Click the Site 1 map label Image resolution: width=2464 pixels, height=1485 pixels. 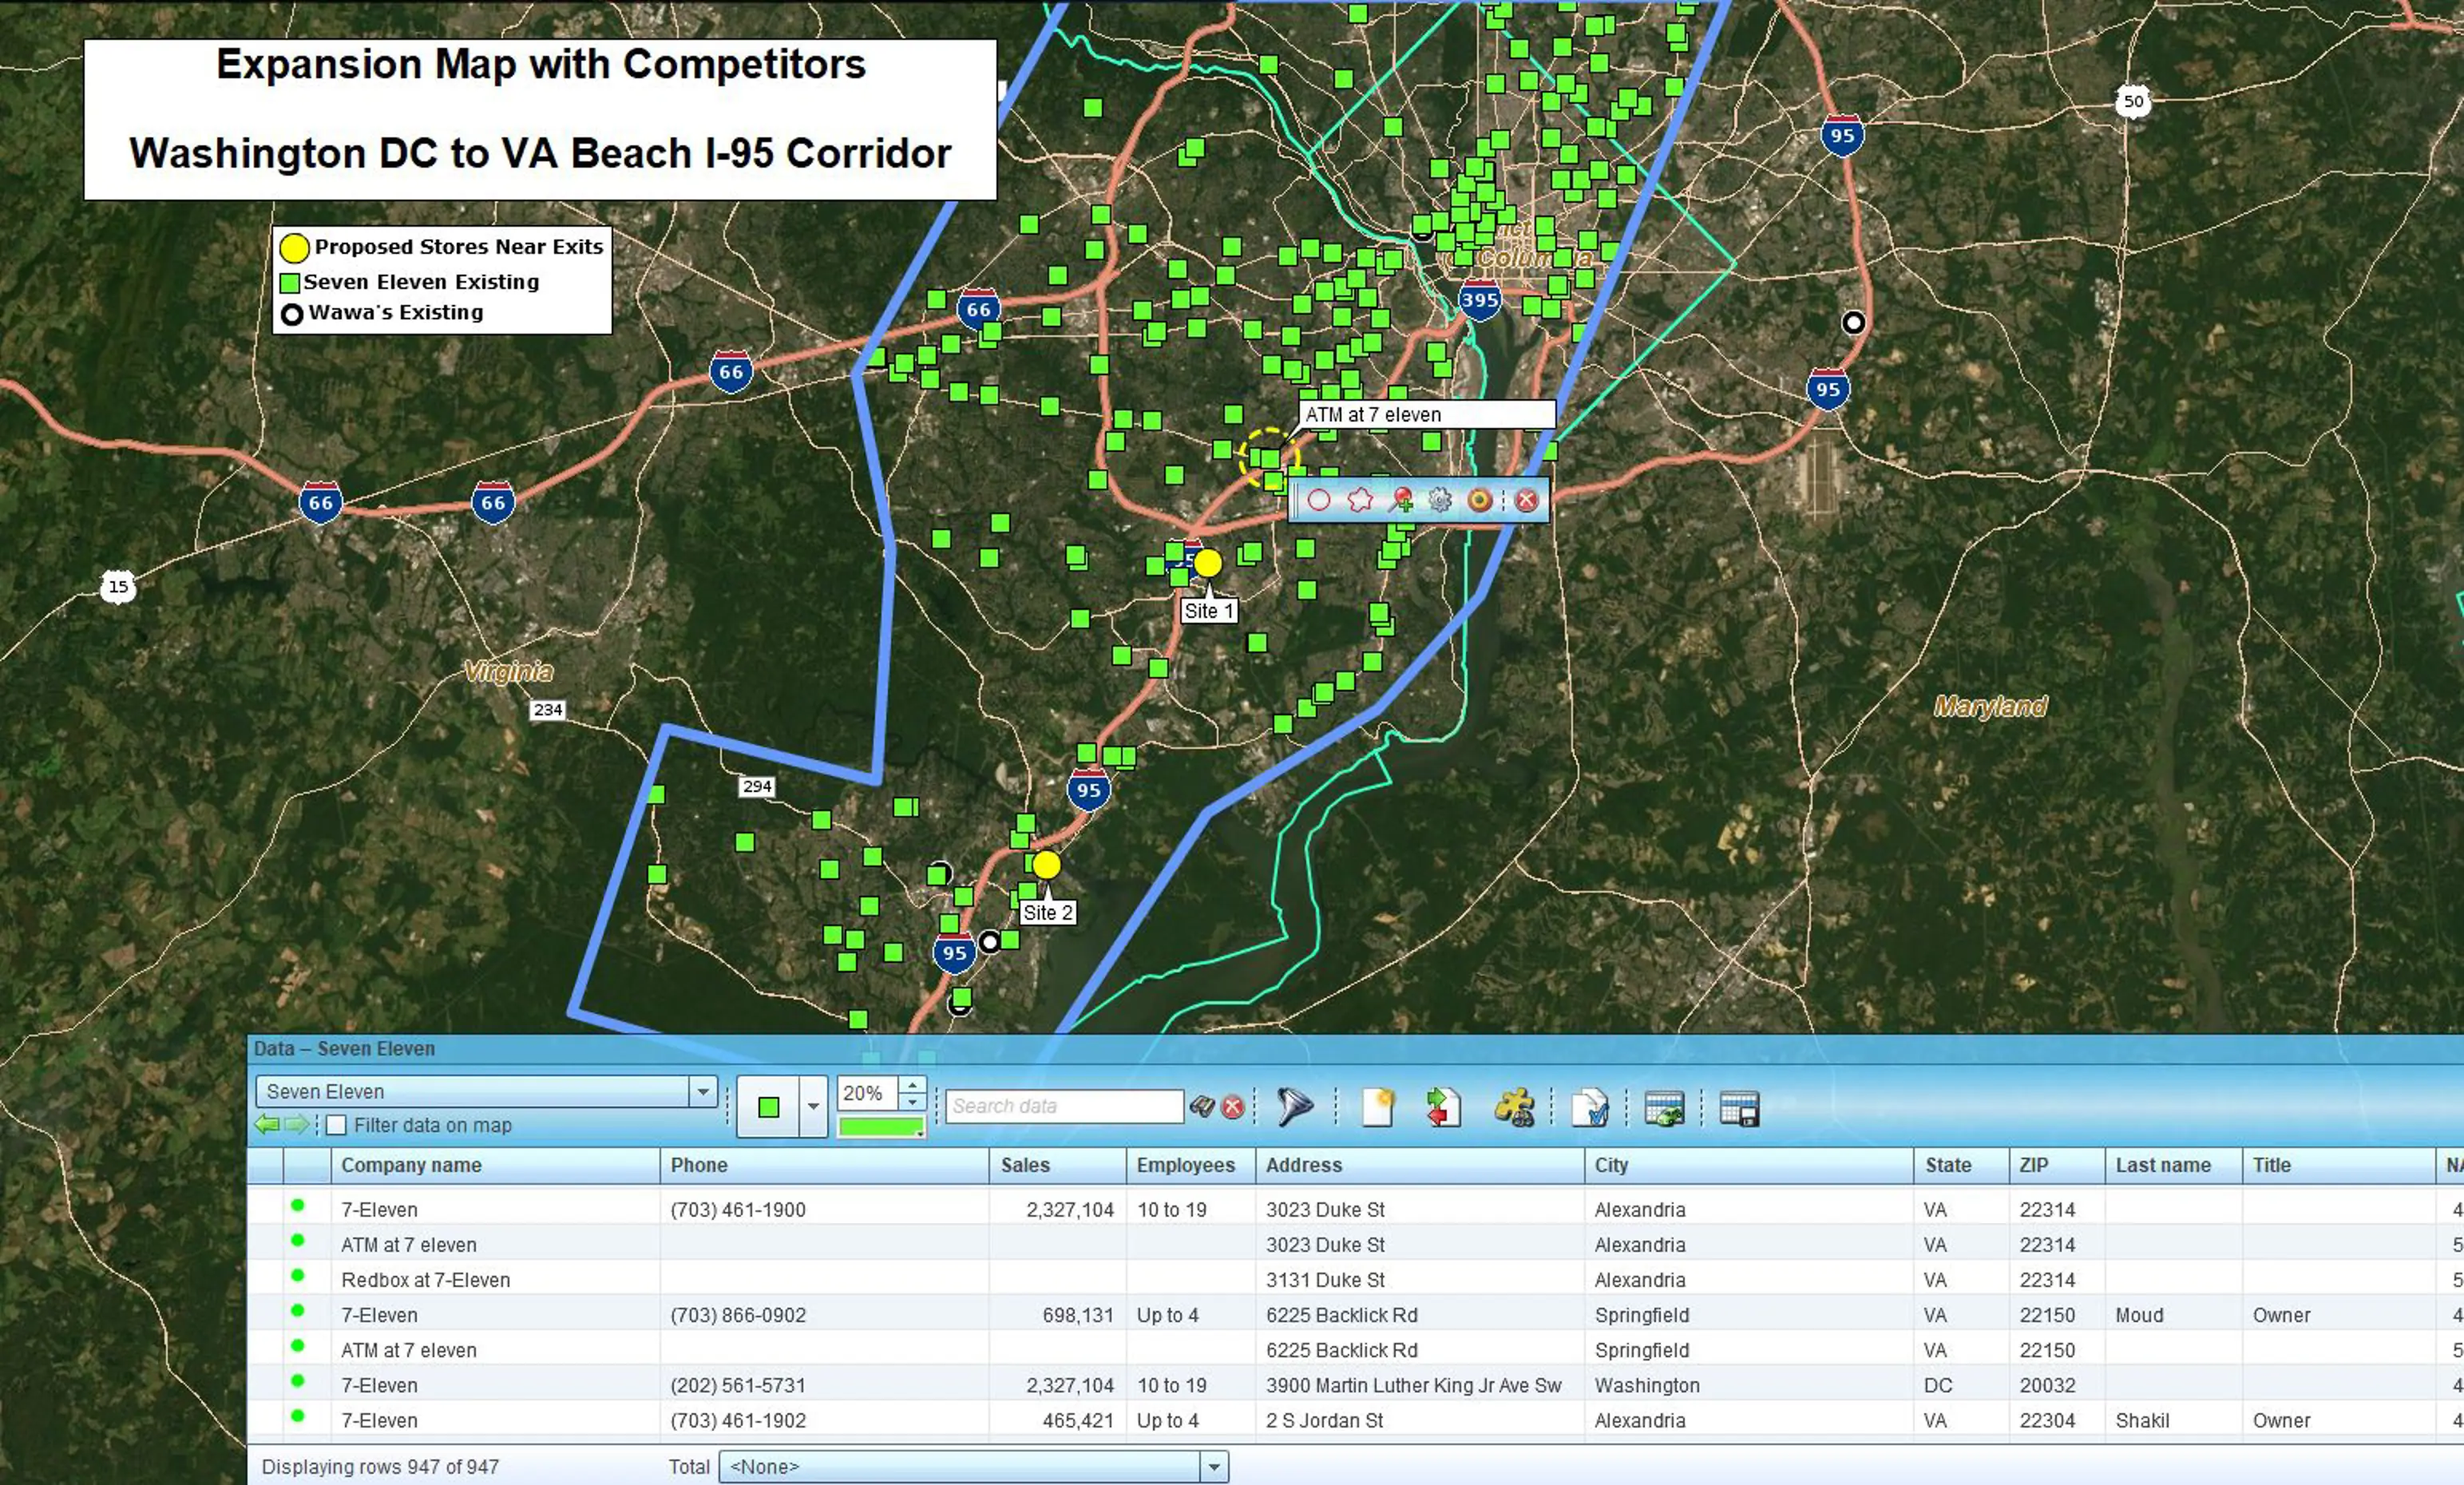tap(1208, 611)
